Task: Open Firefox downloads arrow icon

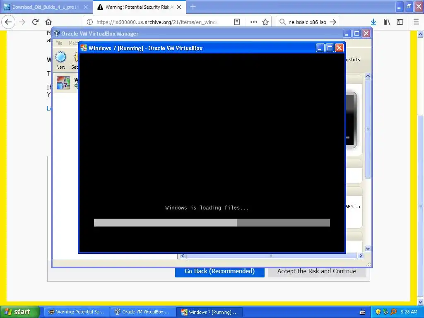Action: click(373, 22)
